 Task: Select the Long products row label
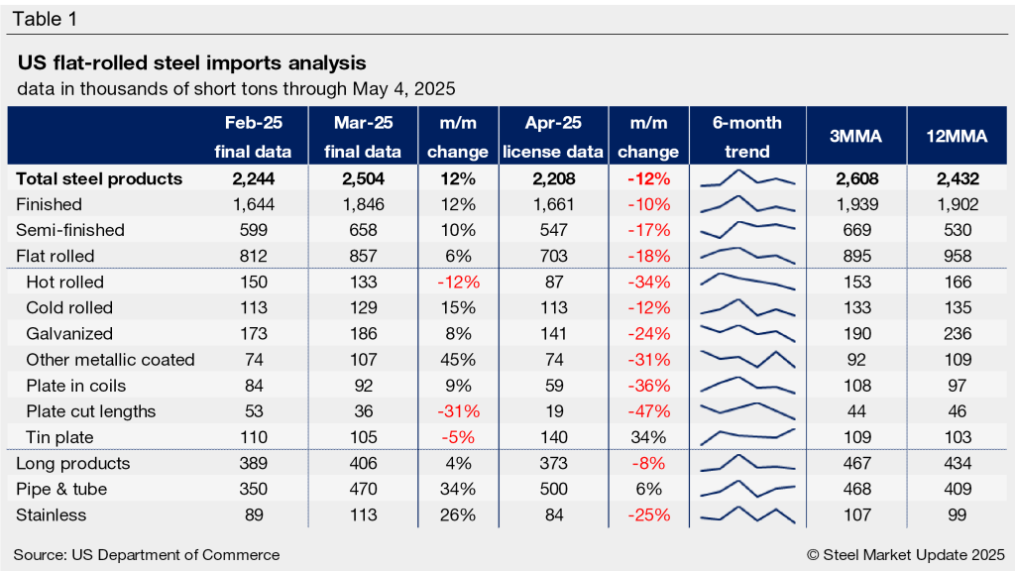(x=73, y=463)
